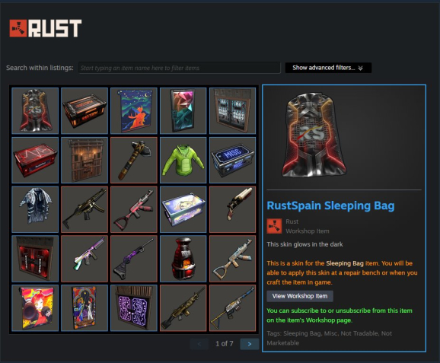Select the double barrel shotgun skin item
The image size is (440, 363).
click(x=233, y=209)
